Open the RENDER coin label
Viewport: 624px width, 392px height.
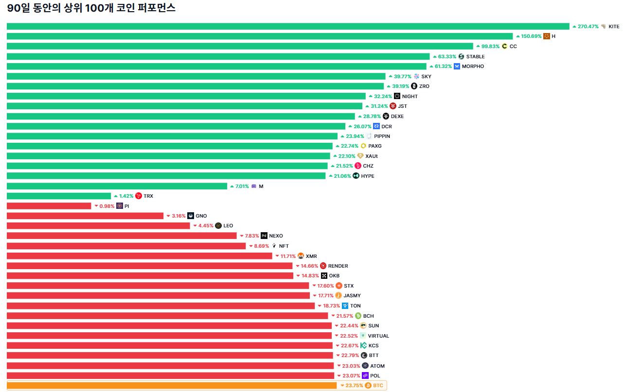click(338, 266)
